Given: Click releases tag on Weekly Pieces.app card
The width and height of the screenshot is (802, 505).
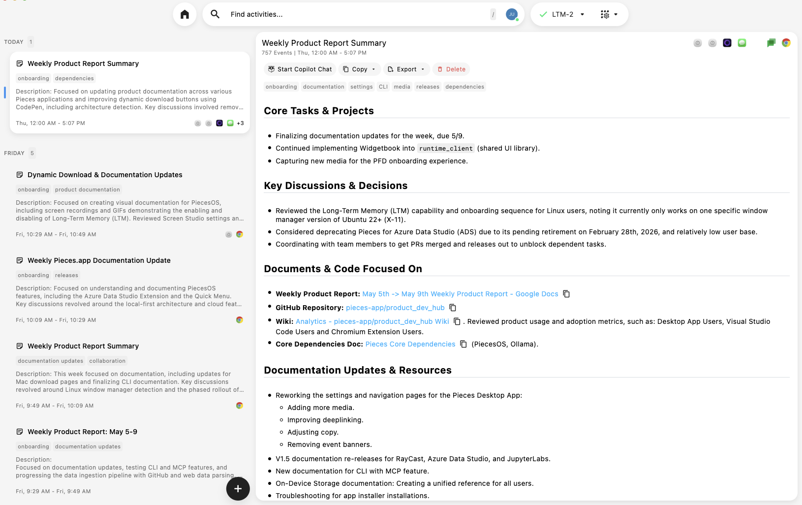Looking at the screenshot, I should [x=66, y=275].
